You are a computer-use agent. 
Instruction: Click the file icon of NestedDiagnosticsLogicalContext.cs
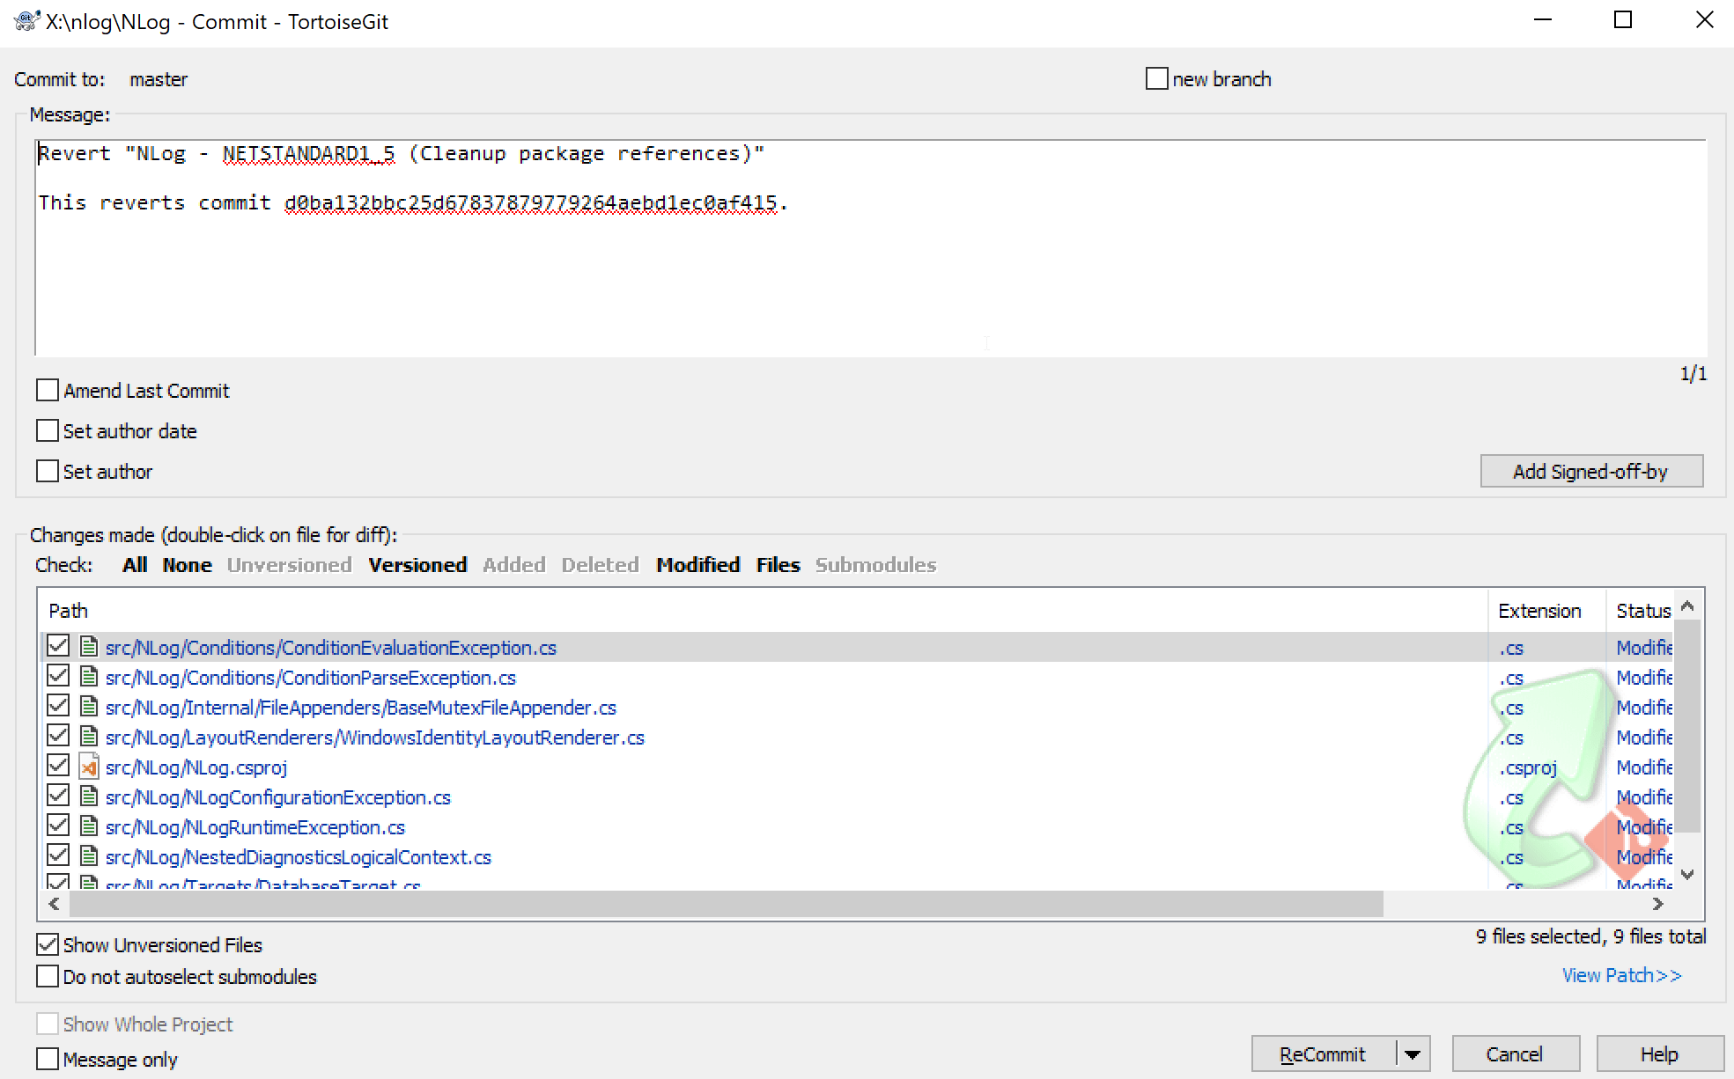89,856
